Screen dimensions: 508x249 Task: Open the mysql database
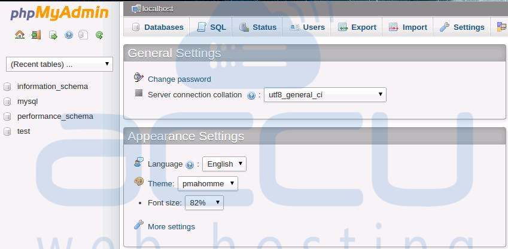click(x=28, y=102)
